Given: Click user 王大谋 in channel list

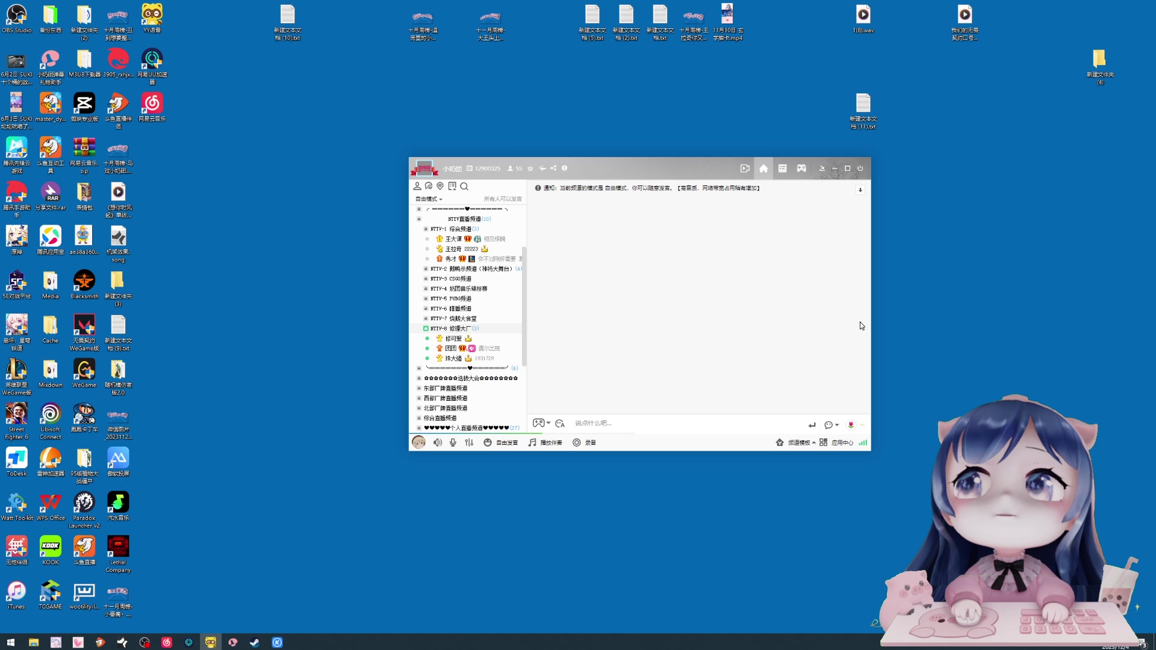Looking at the screenshot, I should click(453, 239).
